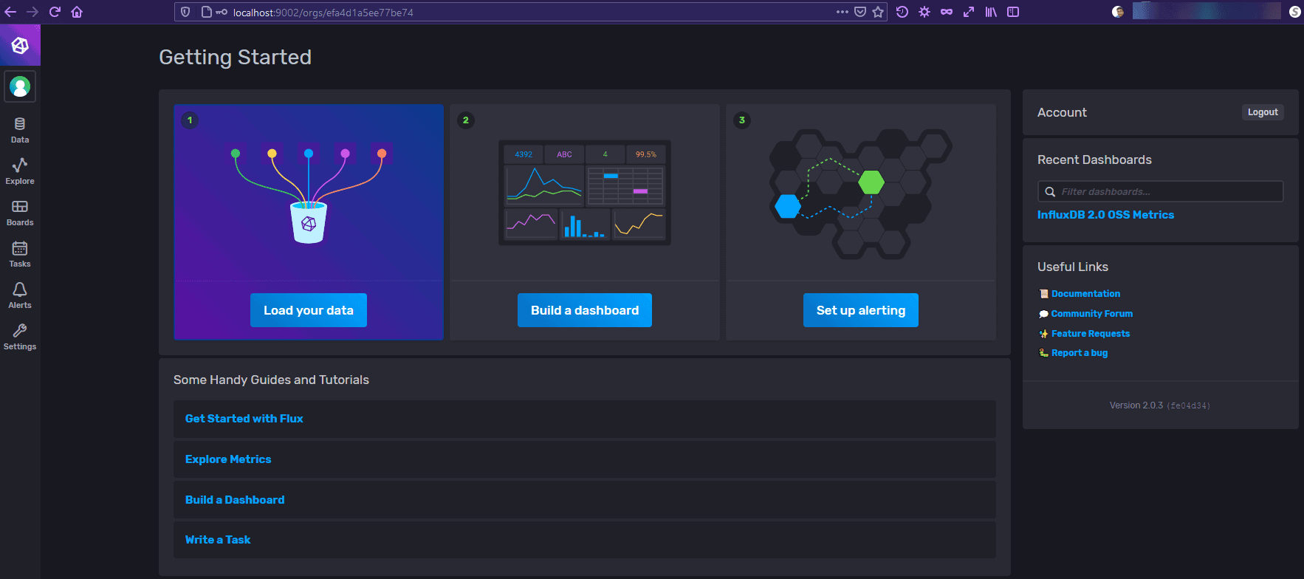Image resolution: width=1304 pixels, height=579 pixels.
Task: Open Settings wrench icon
Action: [20, 330]
